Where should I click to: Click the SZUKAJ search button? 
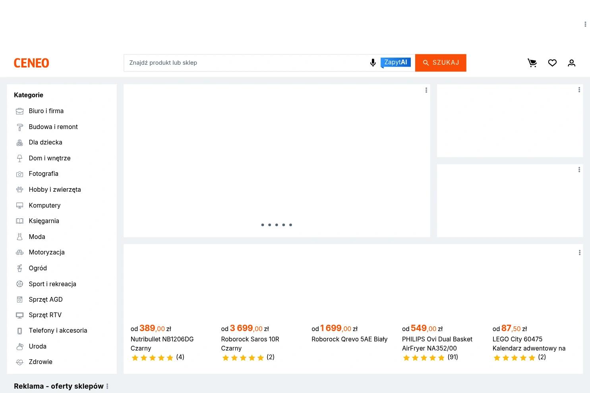tap(441, 63)
